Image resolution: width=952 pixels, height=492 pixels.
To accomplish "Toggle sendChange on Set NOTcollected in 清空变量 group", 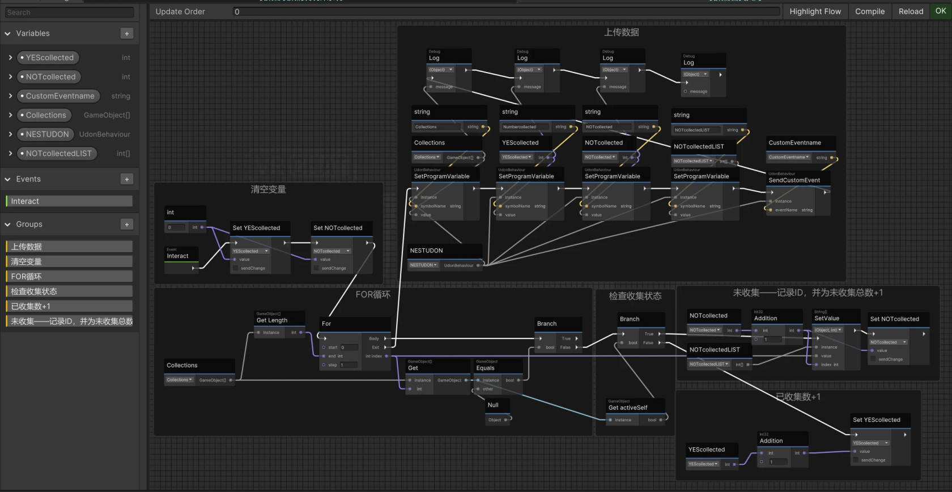I will pos(316,268).
